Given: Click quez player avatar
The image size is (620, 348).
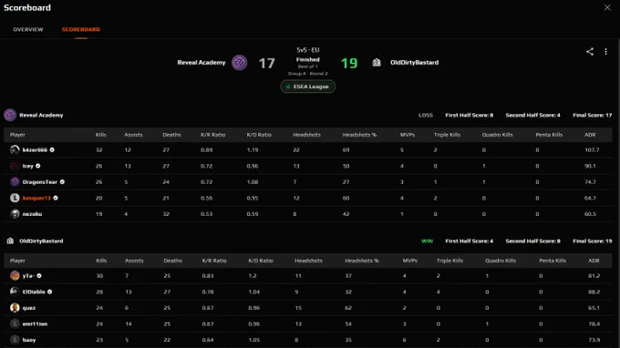Looking at the screenshot, I should coord(15,308).
